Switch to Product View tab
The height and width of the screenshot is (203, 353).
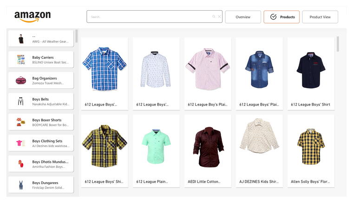coord(320,17)
